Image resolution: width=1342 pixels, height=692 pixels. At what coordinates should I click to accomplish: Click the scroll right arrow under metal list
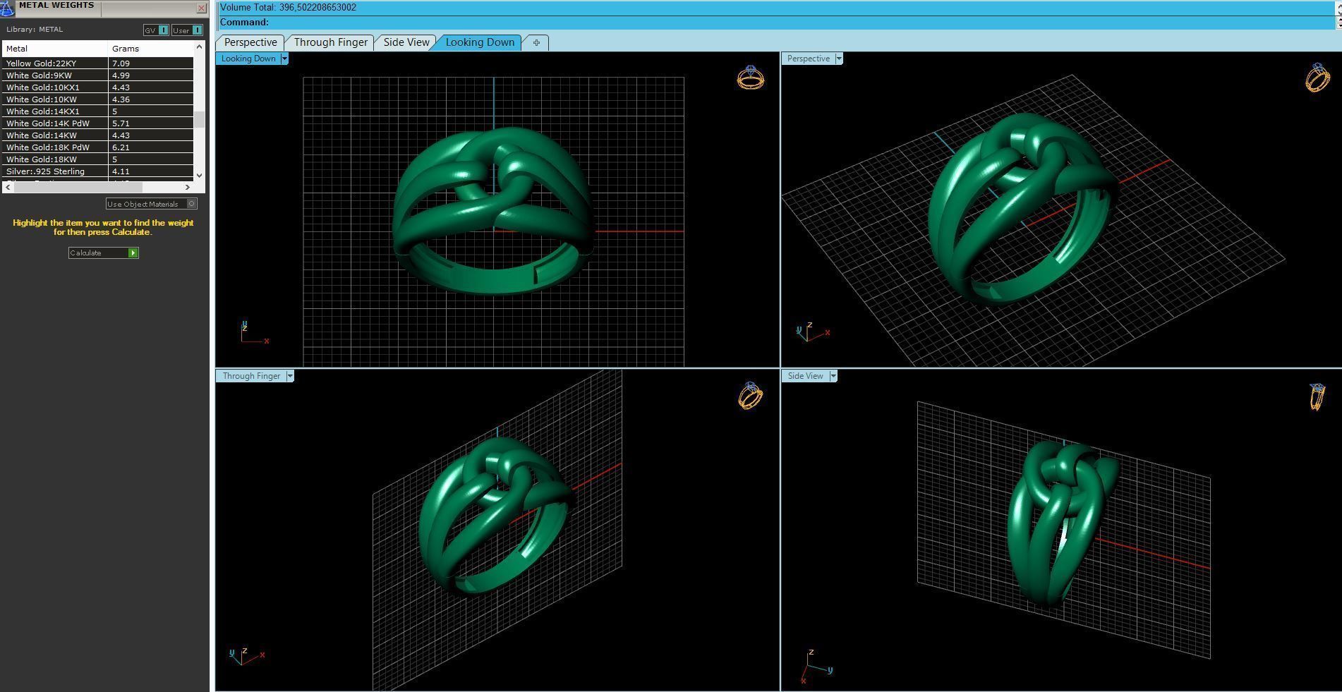(188, 187)
